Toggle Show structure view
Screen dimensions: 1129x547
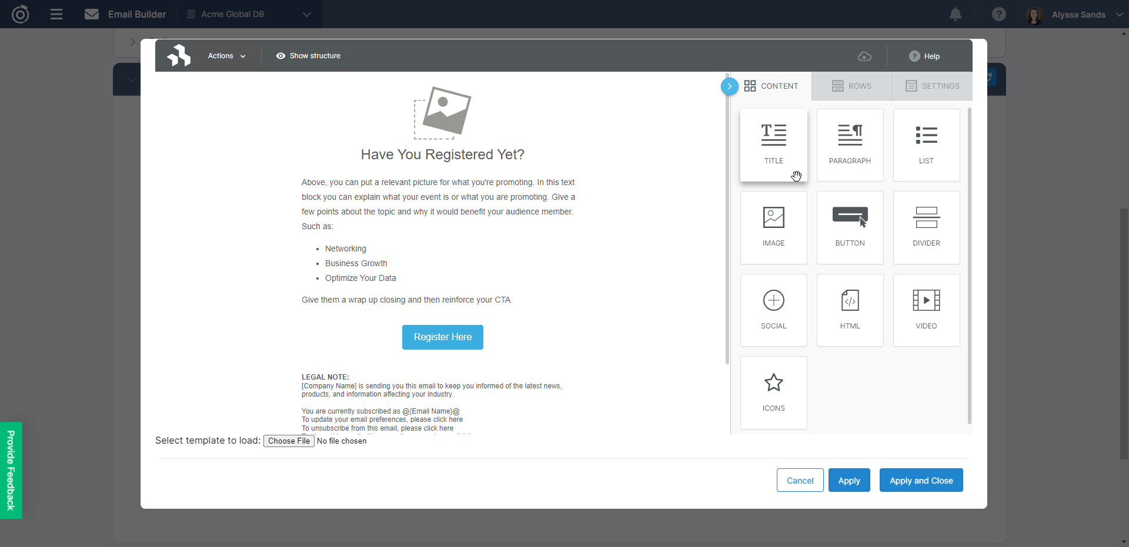tap(308, 56)
